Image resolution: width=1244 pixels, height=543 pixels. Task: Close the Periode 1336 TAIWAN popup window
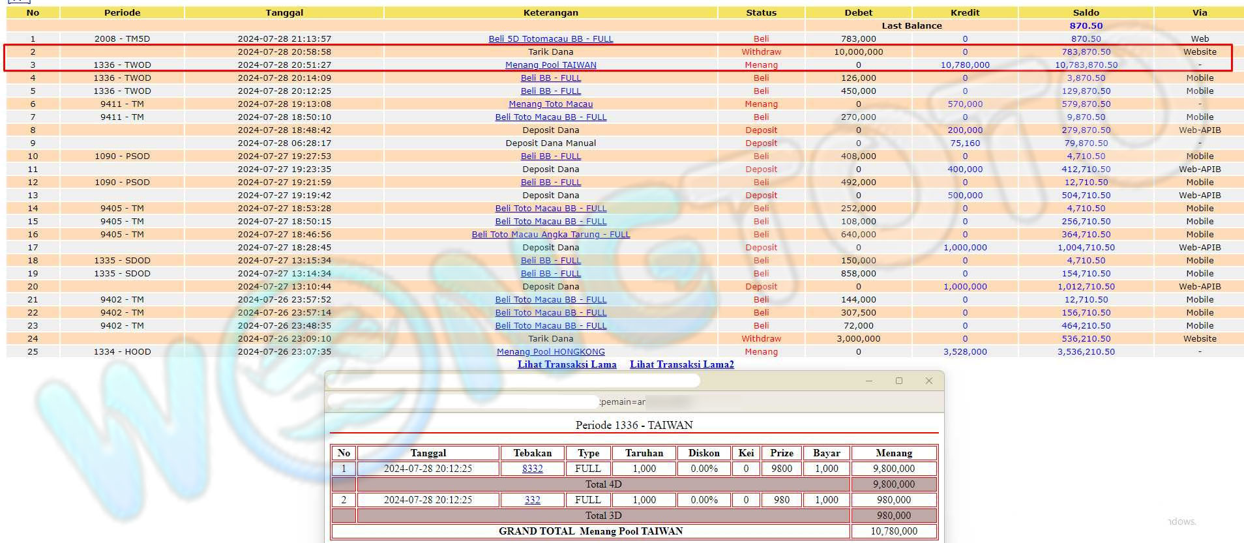[928, 381]
